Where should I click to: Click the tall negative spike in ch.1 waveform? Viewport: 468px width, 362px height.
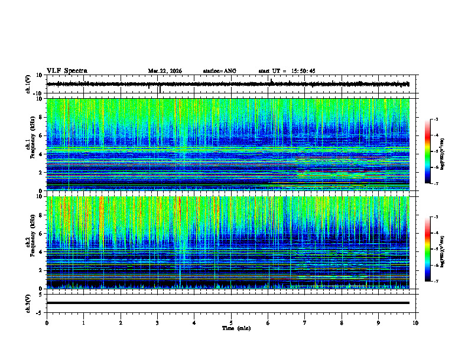coord(160,89)
